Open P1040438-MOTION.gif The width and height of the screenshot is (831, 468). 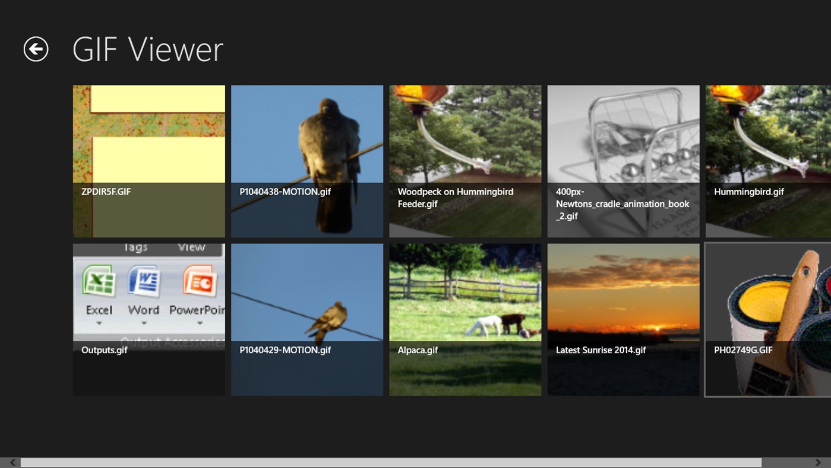coord(307,143)
